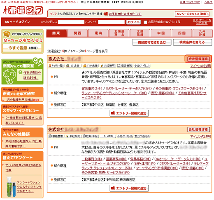Click 交通費 icon badge in first company
The width and height of the screenshot is (214, 200).
click(x=73, y=66)
